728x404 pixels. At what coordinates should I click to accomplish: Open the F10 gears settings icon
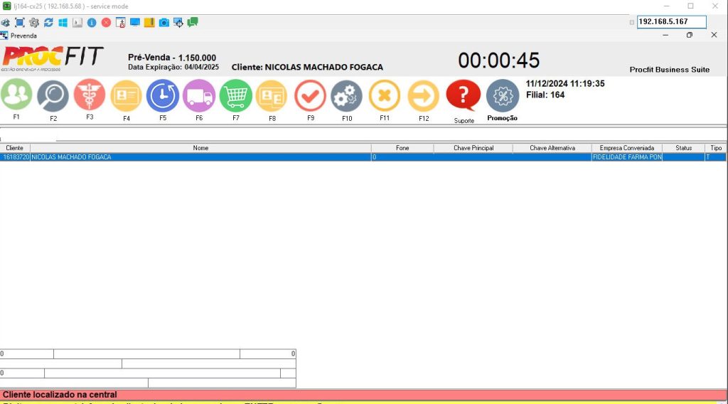(x=346, y=95)
